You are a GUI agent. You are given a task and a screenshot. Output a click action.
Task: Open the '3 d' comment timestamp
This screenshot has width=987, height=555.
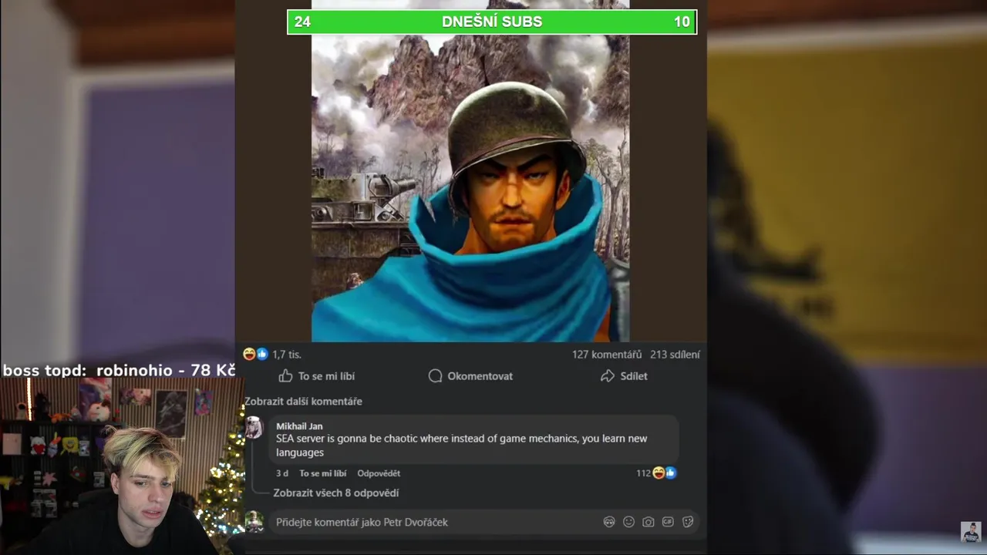tap(282, 473)
